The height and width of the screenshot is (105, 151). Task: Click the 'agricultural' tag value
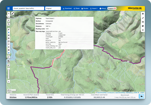[x=63, y=42]
